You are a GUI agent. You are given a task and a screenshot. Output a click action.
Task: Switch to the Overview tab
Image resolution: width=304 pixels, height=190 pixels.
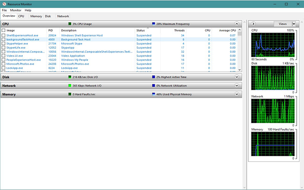click(x=9, y=16)
